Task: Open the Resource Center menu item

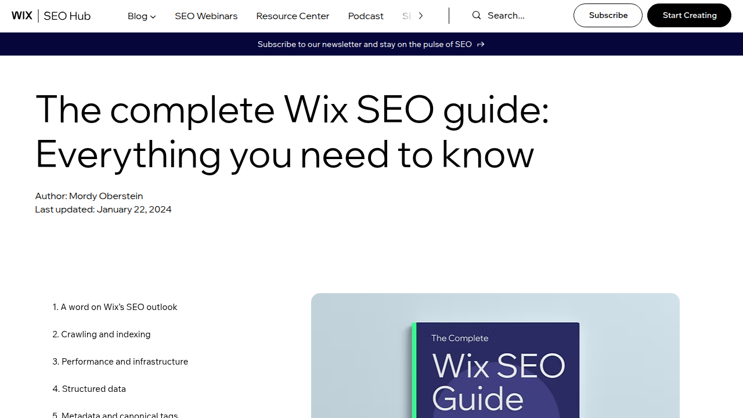Action: [293, 16]
